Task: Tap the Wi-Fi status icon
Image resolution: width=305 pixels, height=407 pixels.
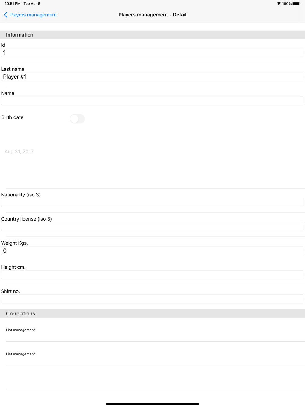Action: [279, 4]
